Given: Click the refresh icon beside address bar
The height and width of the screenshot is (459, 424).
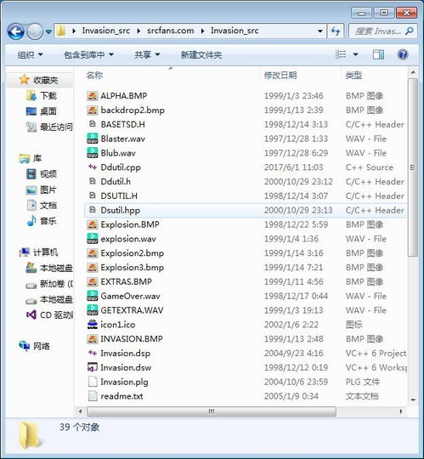Looking at the screenshot, I should 336,31.
